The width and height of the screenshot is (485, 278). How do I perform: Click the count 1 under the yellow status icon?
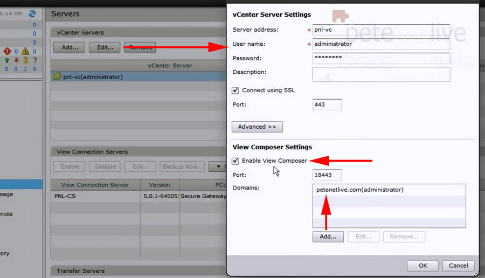coord(25,69)
